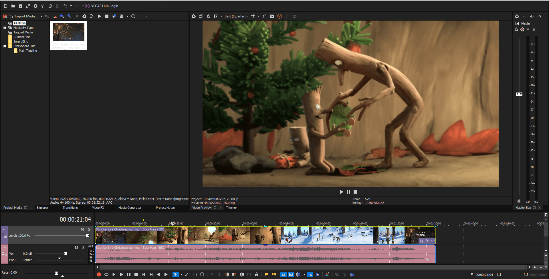
Task: Switch to the Transitions tab
Action: pos(70,208)
